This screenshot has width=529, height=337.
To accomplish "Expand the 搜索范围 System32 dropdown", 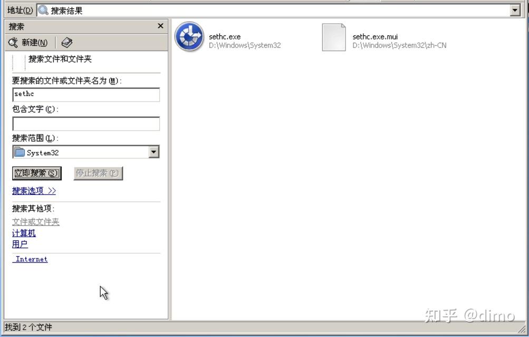I will 154,152.
